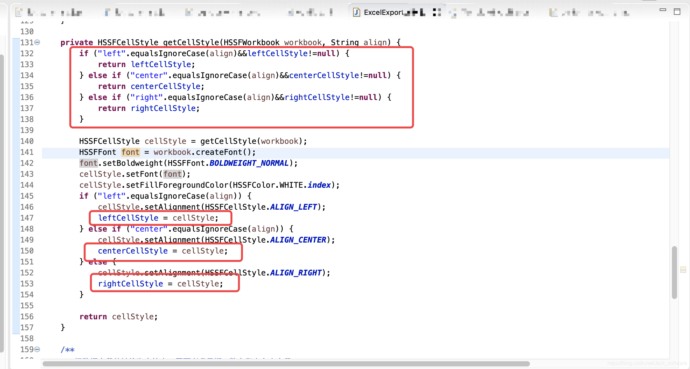The width and height of the screenshot is (690, 369).
Task: Click line number 141 in the gutter
Action: (x=27, y=152)
